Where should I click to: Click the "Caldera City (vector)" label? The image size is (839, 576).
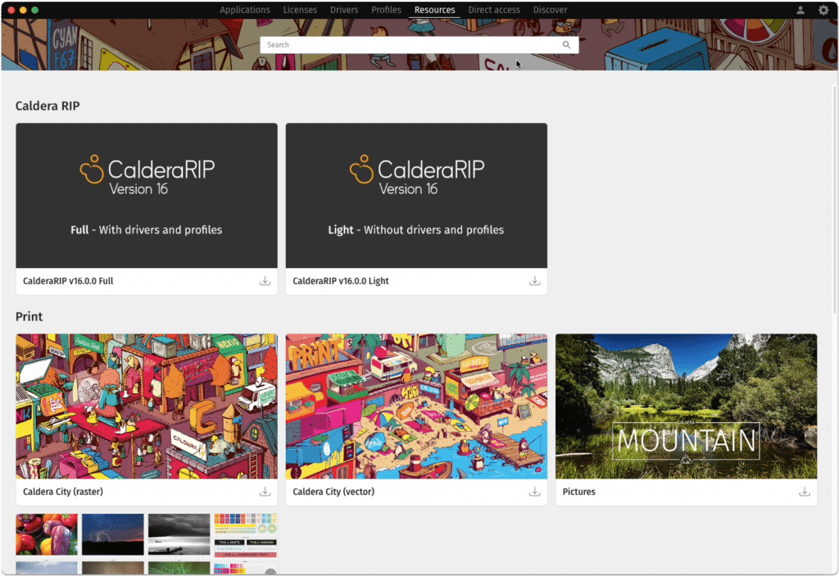point(333,492)
